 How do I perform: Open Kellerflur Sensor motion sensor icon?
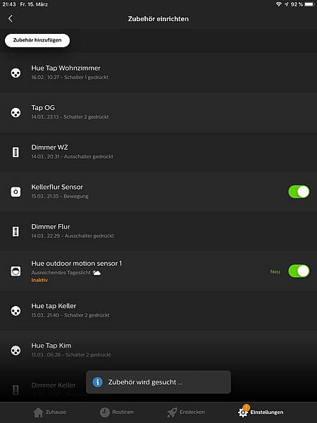coord(15,192)
